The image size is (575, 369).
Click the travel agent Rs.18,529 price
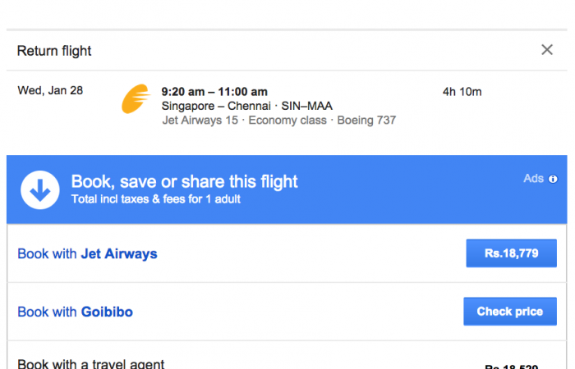pos(511,367)
